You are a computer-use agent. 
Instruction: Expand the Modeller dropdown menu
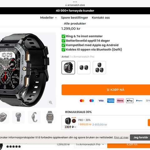point(48,17)
